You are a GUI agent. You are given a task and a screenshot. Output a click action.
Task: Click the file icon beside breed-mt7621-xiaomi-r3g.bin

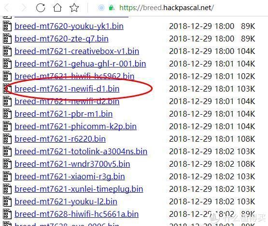coord(7,176)
